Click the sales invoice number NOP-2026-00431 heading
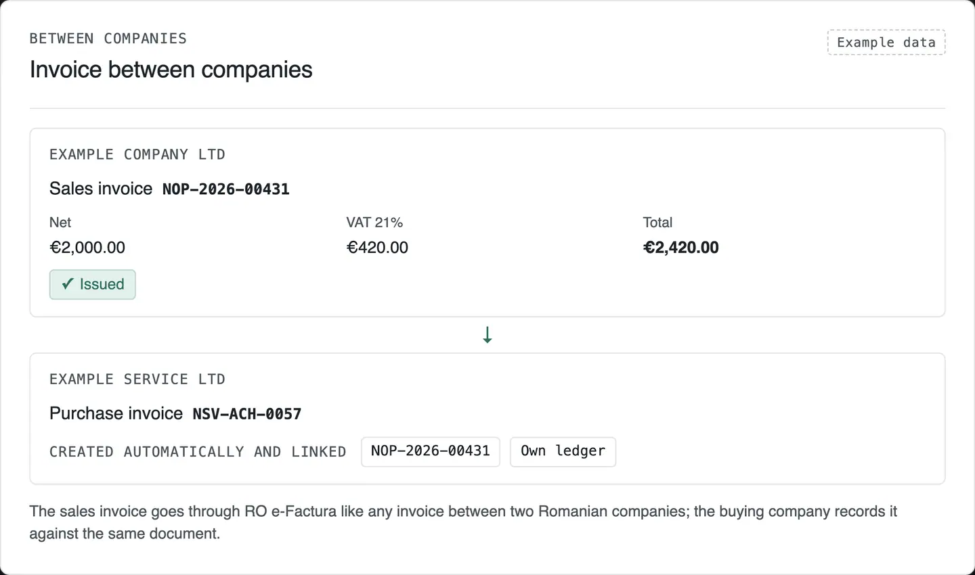This screenshot has width=975, height=575. [226, 189]
